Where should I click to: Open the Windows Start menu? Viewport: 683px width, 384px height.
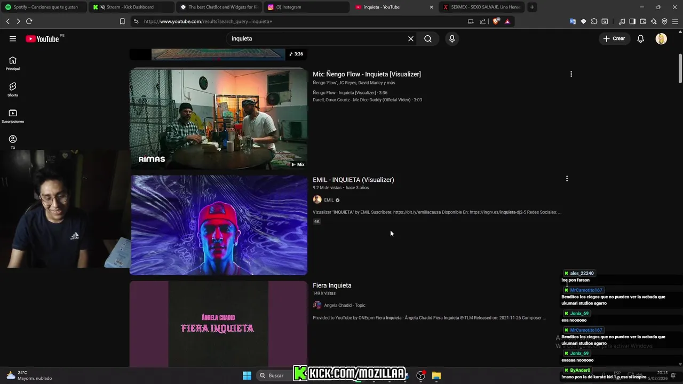(x=247, y=375)
